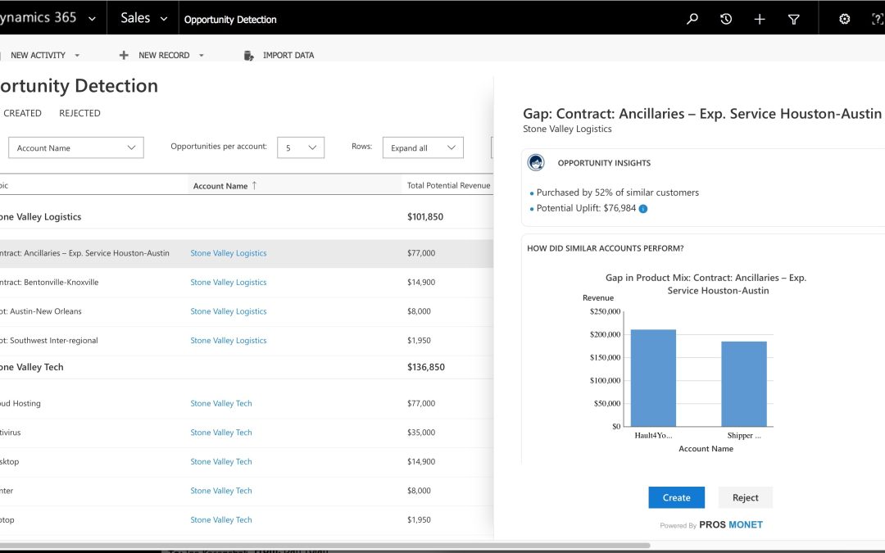Screen dimensions: 885x553
Task: Click the Import Data icon
Action: click(248, 56)
